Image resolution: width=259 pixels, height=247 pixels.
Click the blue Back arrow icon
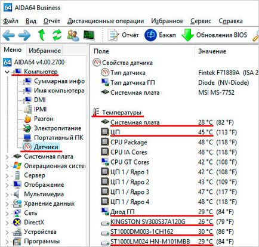click(x=9, y=35)
